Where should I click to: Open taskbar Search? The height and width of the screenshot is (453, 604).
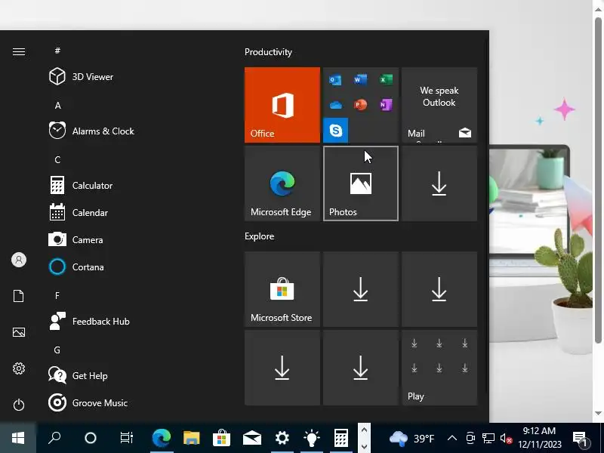(54, 438)
